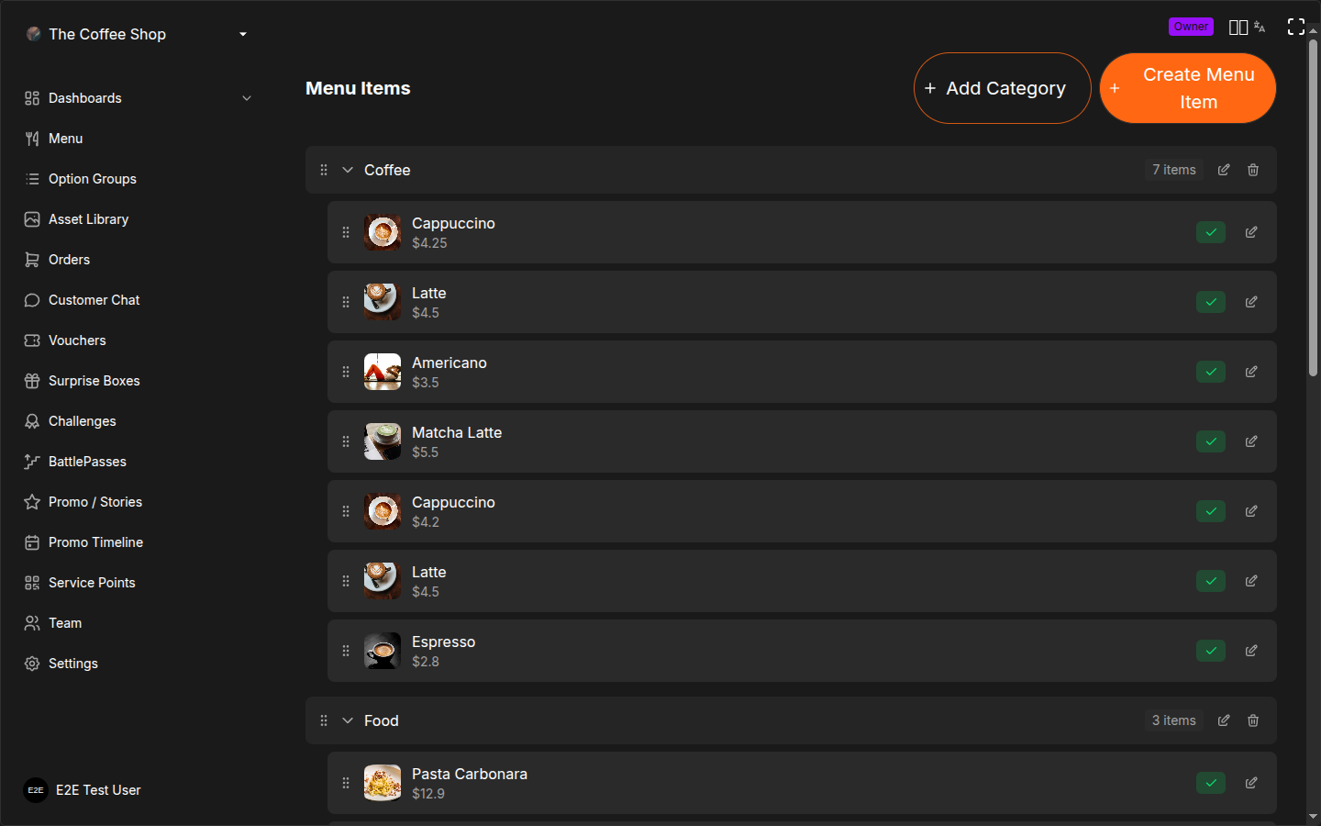Click the language translate icon
This screenshot has height=826, width=1321.
[x=1260, y=28]
